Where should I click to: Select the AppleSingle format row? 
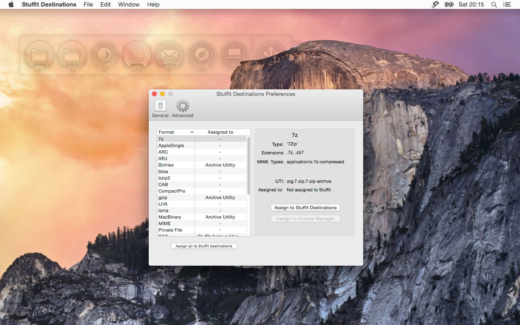click(202, 145)
